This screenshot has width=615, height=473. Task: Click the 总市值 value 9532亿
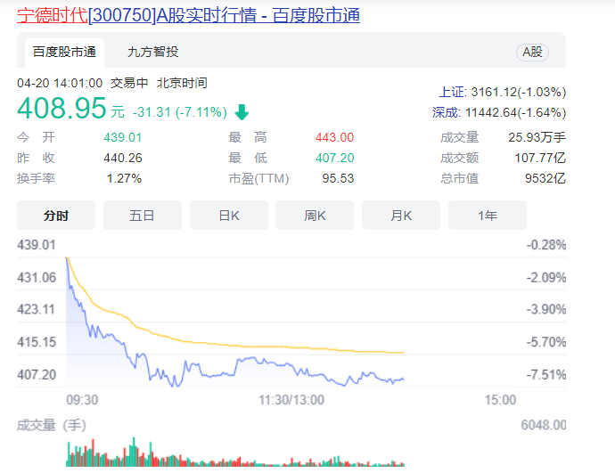point(545,178)
